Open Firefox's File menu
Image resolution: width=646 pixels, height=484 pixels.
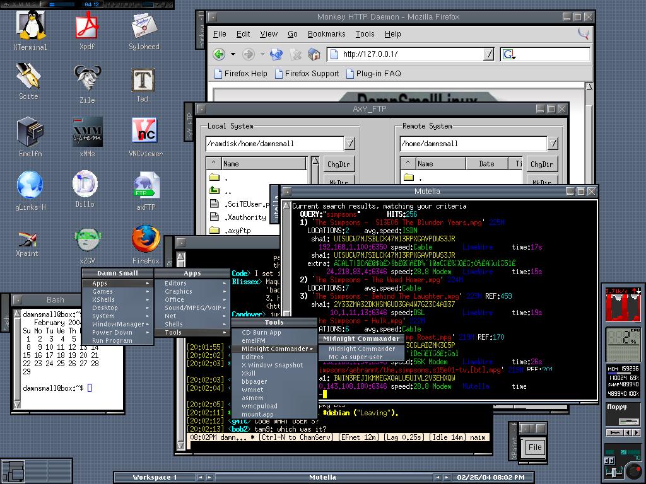[220, 34]
